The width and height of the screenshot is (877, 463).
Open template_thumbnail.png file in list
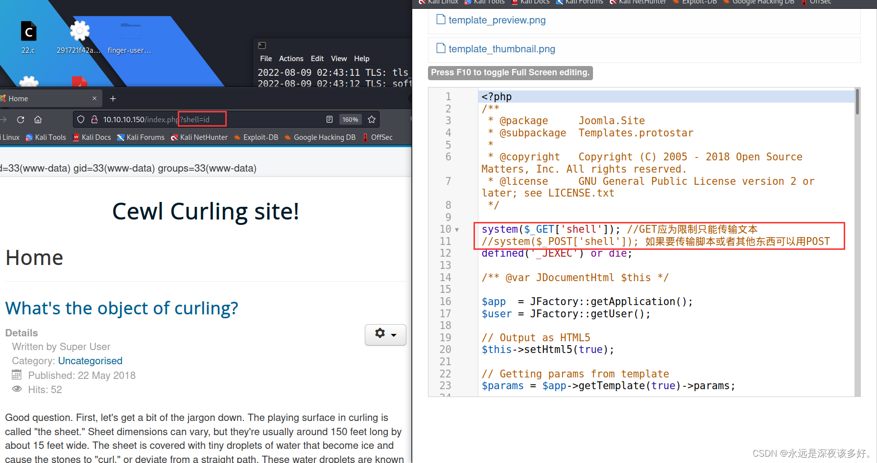[x=502, y=49]
